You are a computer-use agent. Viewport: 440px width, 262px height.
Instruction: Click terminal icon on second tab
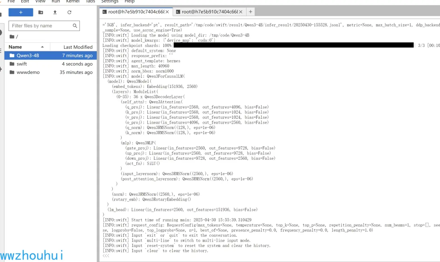click(178, 12)
